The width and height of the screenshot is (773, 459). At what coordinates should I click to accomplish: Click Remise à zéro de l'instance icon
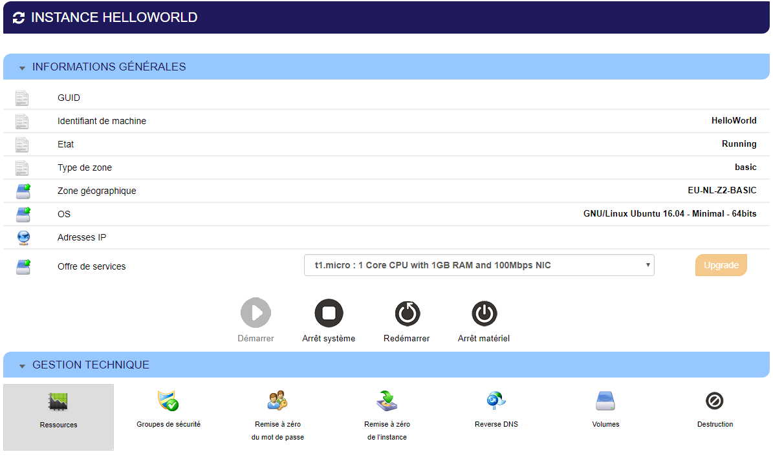pos(387,400)
